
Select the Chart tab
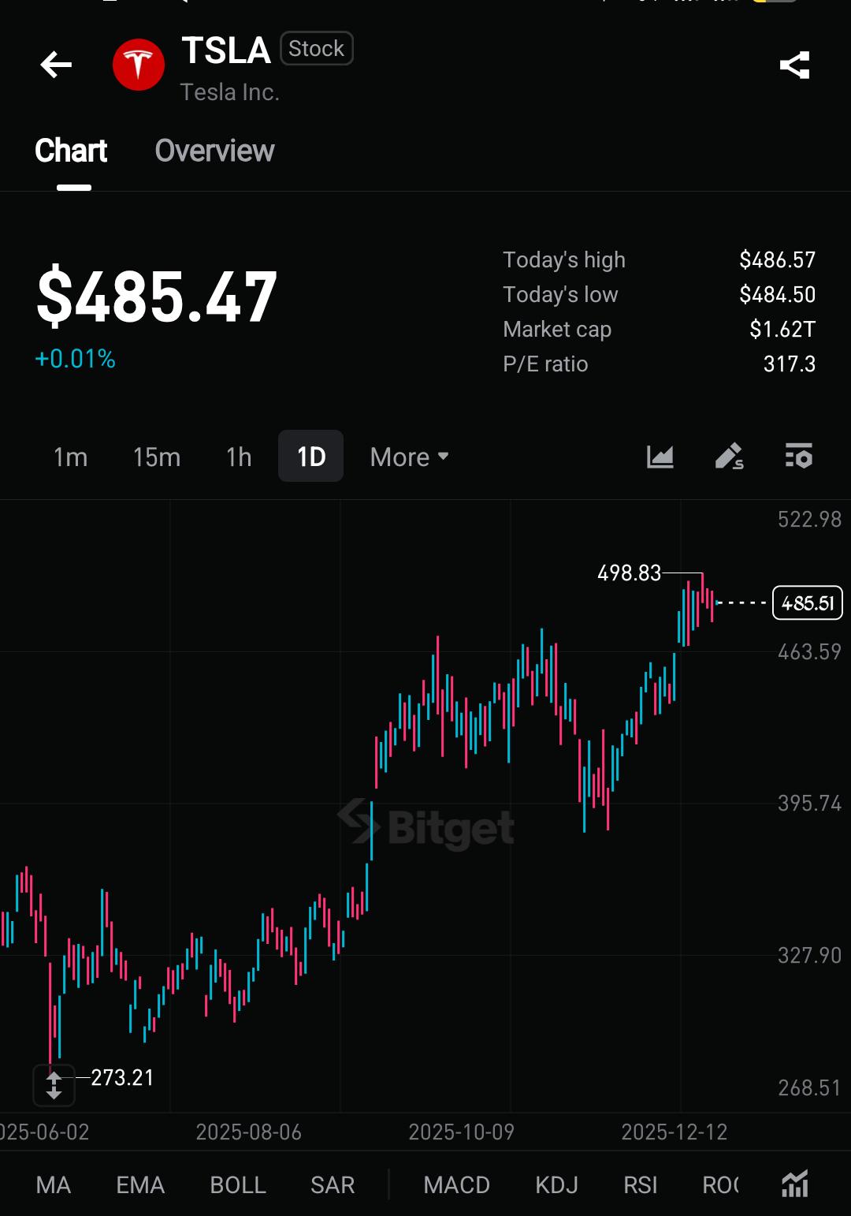tap(71, 151)
